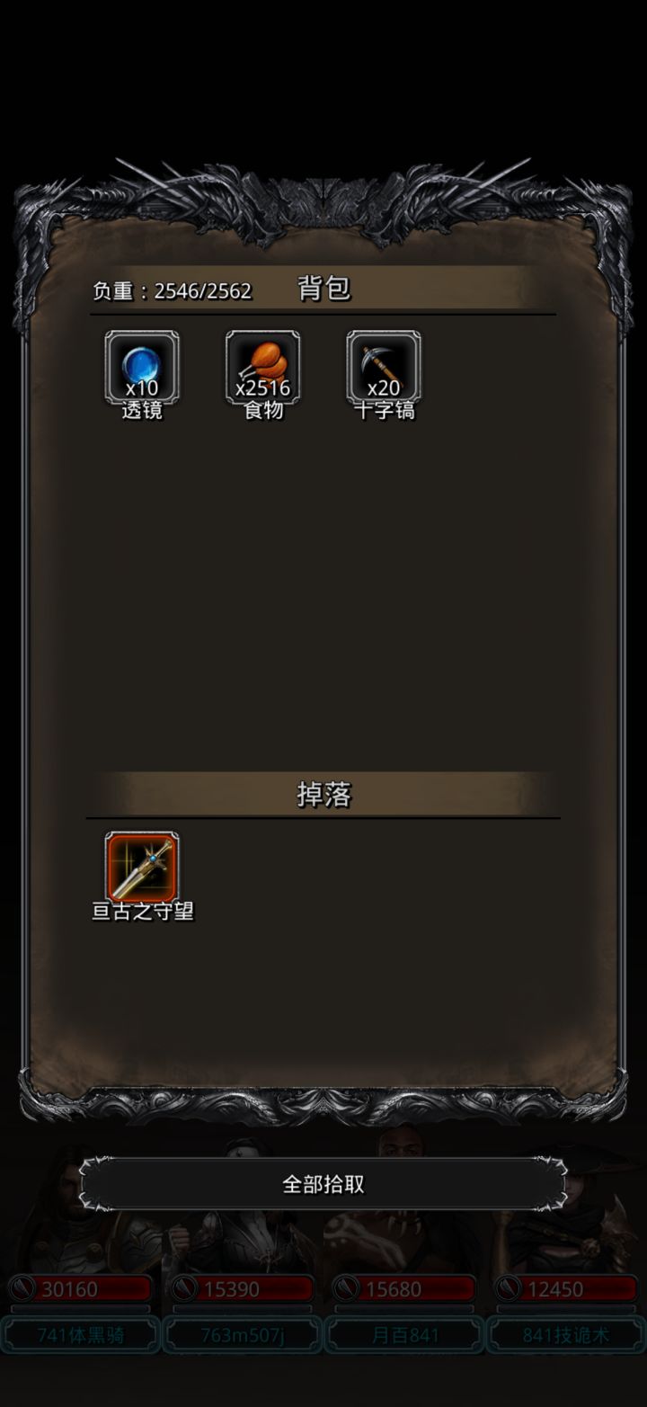647x1407 pixels.
Task: Click the 全部拾取 pick-up-all button
Action: 323,1183
